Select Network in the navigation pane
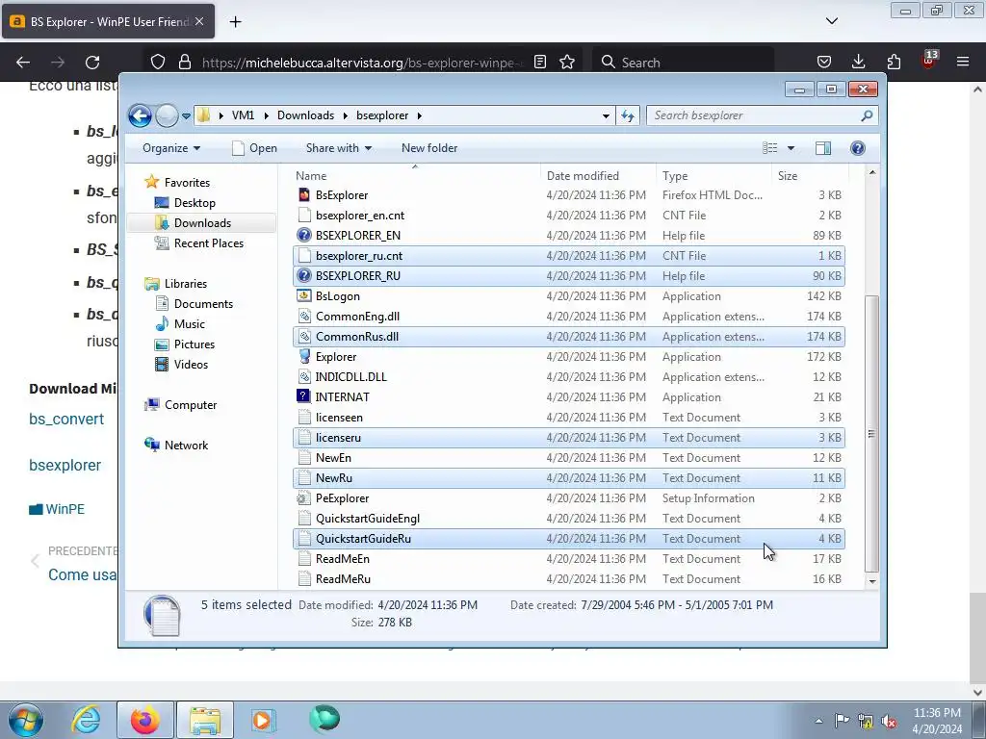The width and height of the screenshot is (986, 739). coord(177,445)
